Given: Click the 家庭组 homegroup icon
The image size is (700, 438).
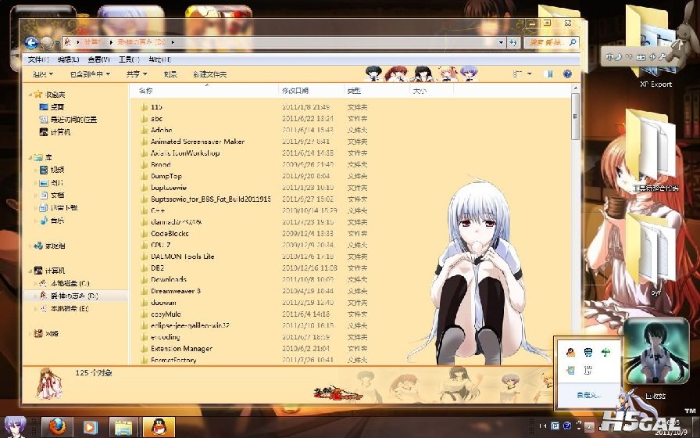Looking at the screenshot, I should 38,246.
